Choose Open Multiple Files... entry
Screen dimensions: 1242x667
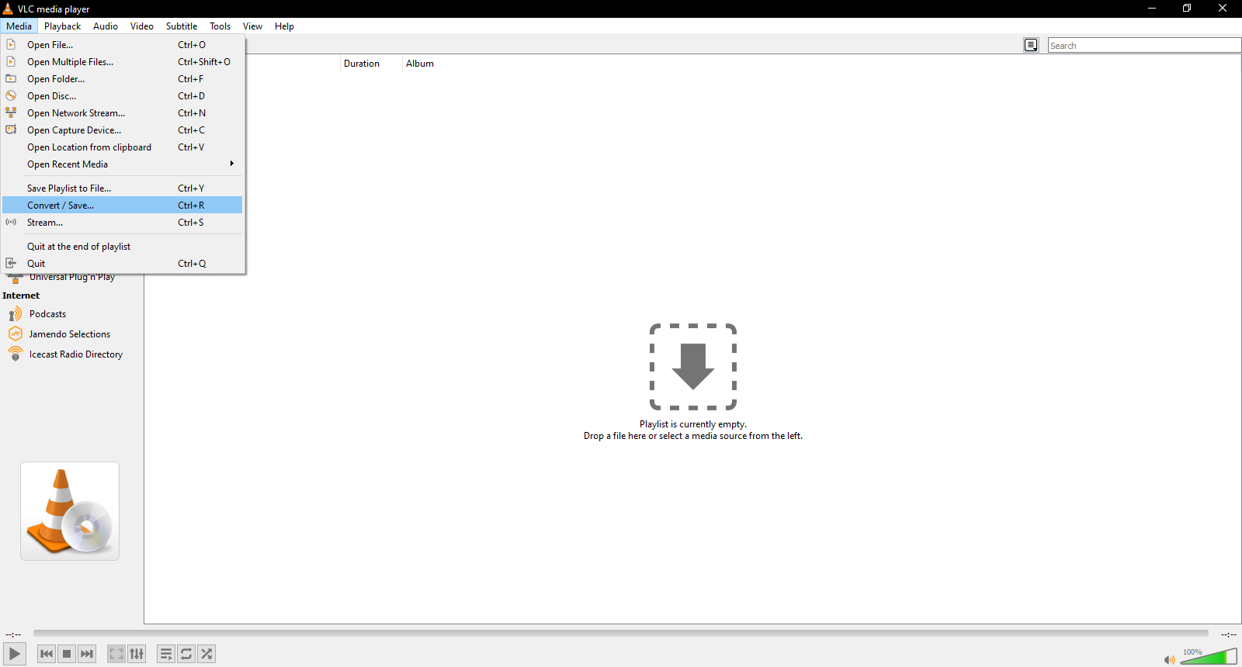click(123, 61)
